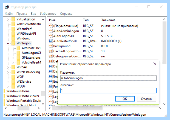
Task: Click the string icon of (По умолчанию)
Action: coord(50,26)
